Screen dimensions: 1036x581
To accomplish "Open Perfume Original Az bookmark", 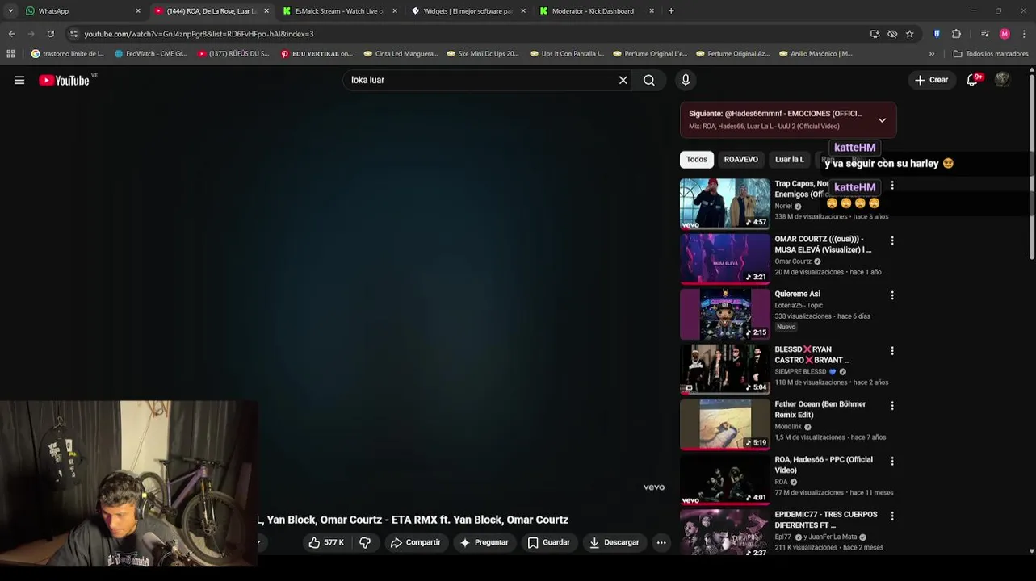I will tap(733, 54).
